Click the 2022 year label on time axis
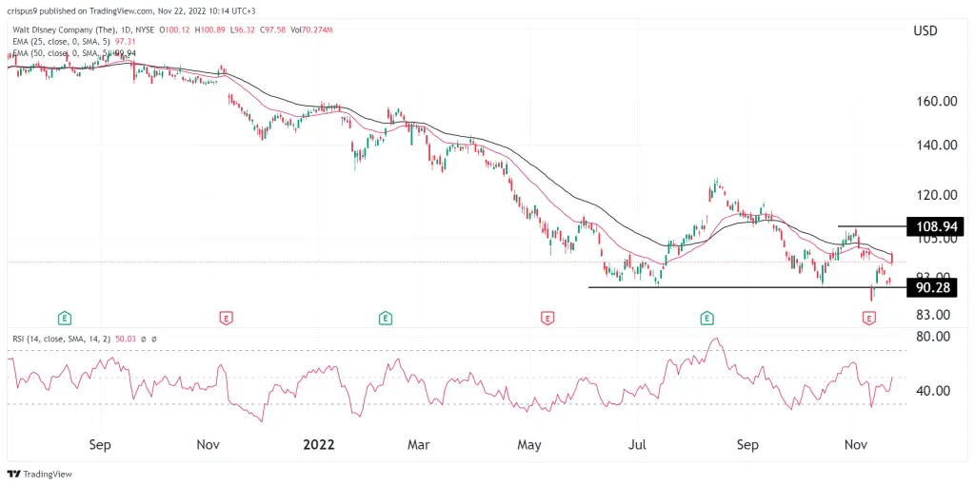This screenshot has height=486, width=975. [318, 445]
